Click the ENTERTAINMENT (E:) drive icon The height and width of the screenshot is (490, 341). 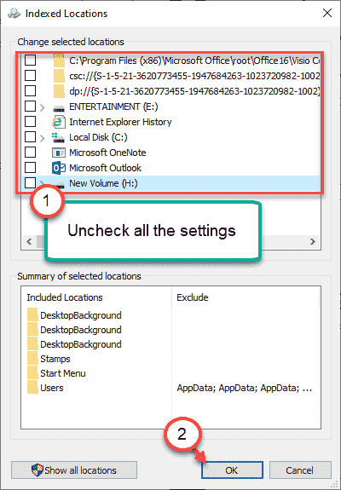point(59,108)
